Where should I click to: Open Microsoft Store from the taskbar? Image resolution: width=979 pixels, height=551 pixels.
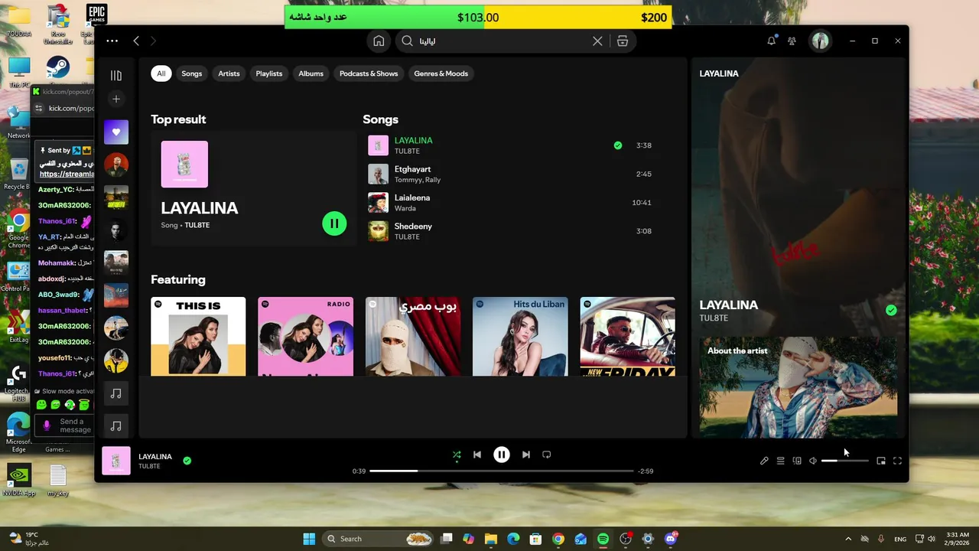[x=535, y=539]
